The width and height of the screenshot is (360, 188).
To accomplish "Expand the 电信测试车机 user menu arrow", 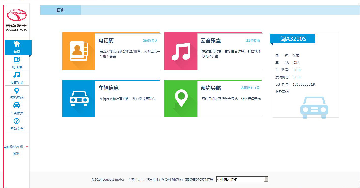I will click(27, 147).
